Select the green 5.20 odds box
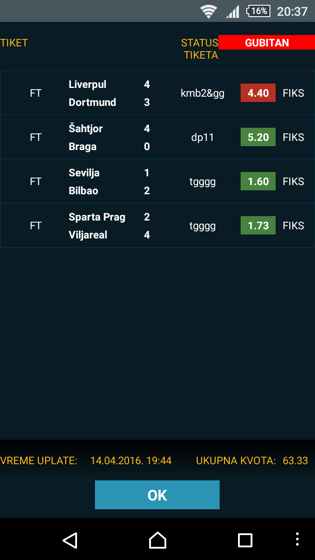This screenshot has height=560, width=315. pos(258,137)
